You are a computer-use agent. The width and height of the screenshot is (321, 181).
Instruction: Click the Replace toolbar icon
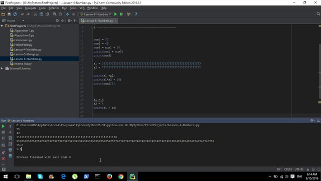(x=60, y=14)
